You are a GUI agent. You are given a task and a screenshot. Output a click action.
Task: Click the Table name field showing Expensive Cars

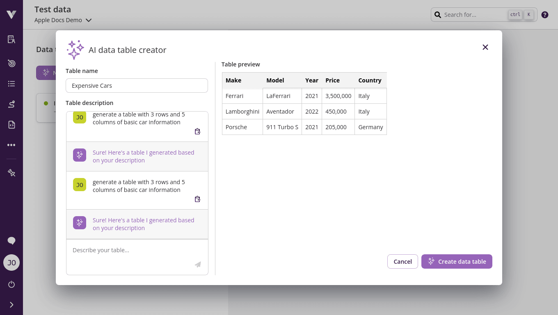pos(137,85)
